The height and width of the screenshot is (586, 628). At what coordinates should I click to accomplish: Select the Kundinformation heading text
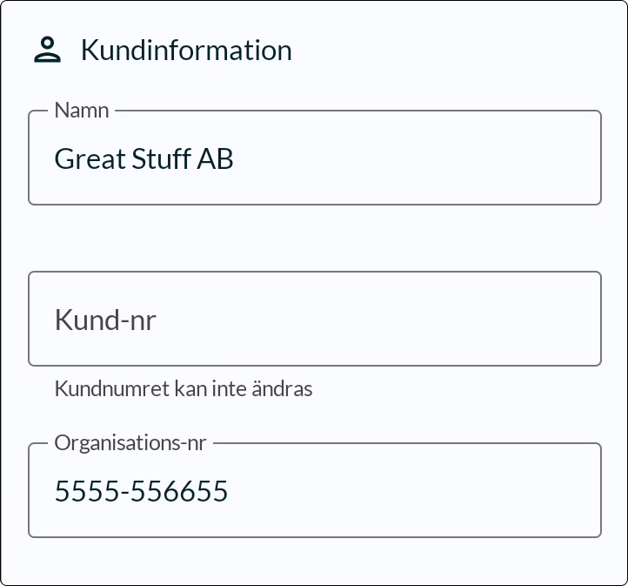point(186,51)
